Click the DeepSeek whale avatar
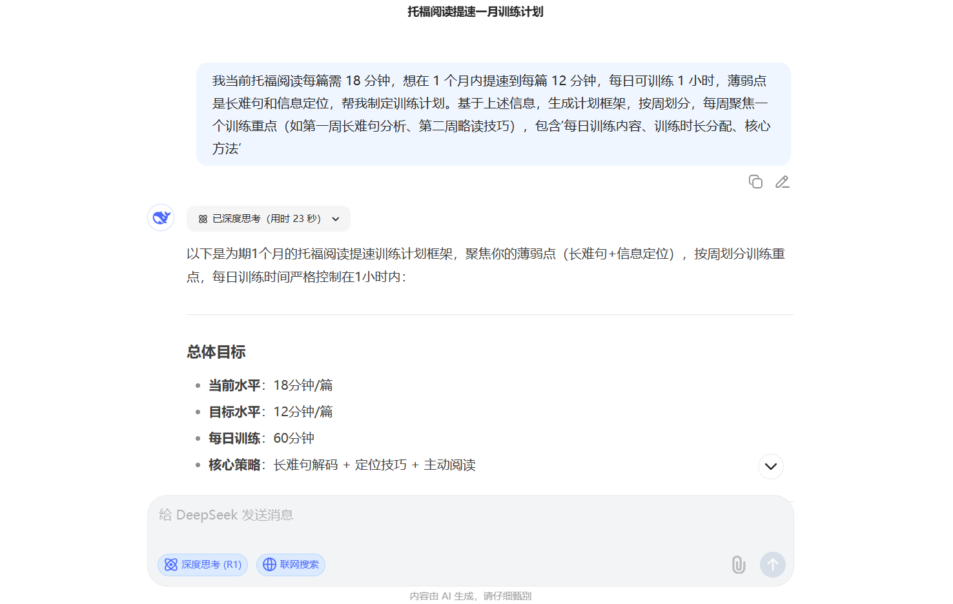This screenshot has height=604, width=953. coord(161,217)
